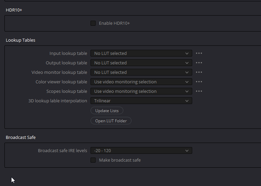261x186 pixels.
Task: Click the Enable HDR10+ label text
Action: tap(114, 23)
